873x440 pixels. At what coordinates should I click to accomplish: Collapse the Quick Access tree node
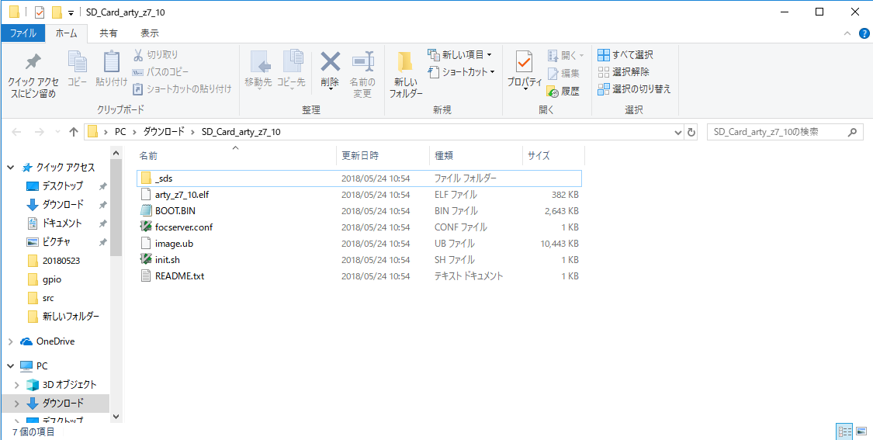10,168
